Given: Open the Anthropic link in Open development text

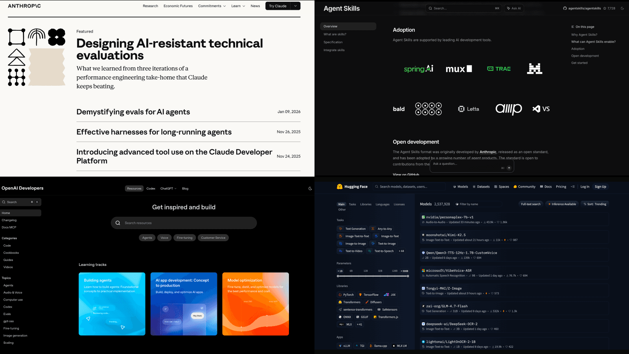Looking at the screenshot, I should 488,152.
